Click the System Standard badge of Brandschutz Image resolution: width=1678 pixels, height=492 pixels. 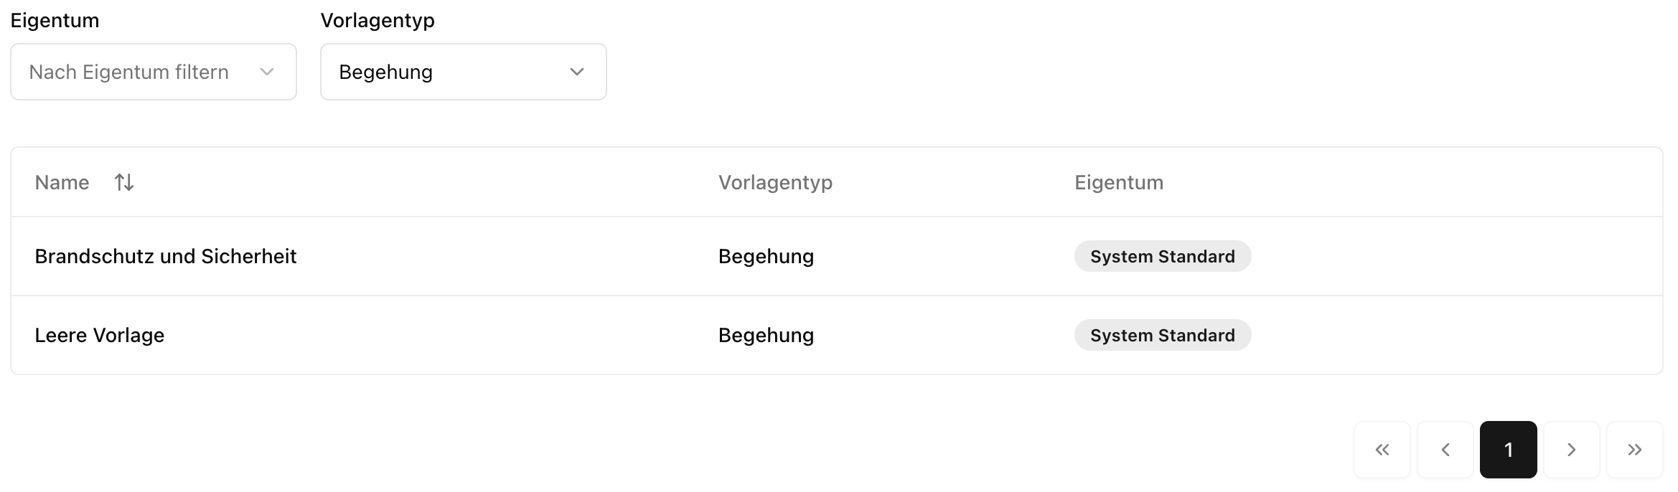point(1162,256)
